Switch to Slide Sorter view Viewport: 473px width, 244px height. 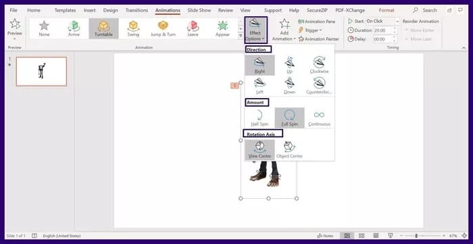point(362,236)
